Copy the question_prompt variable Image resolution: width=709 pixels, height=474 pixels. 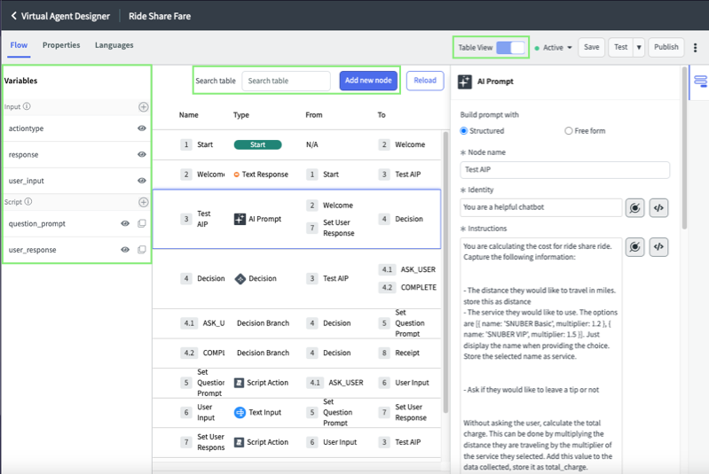(x=141, y=223)
